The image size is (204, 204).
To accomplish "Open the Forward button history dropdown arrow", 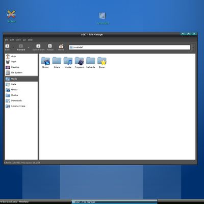I will pyautogui.click(x=29, y=47).
